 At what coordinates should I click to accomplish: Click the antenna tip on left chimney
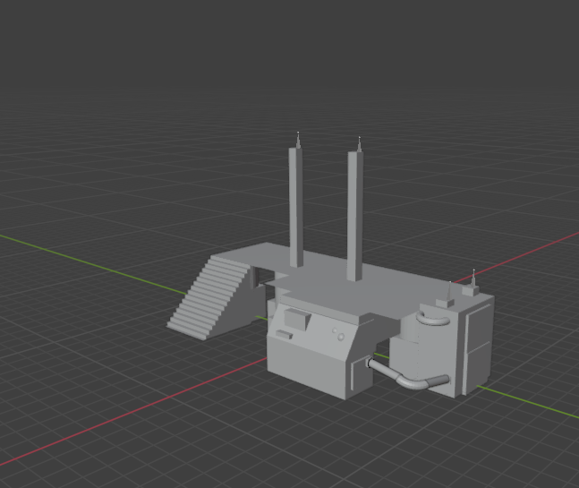click(298, 137)
